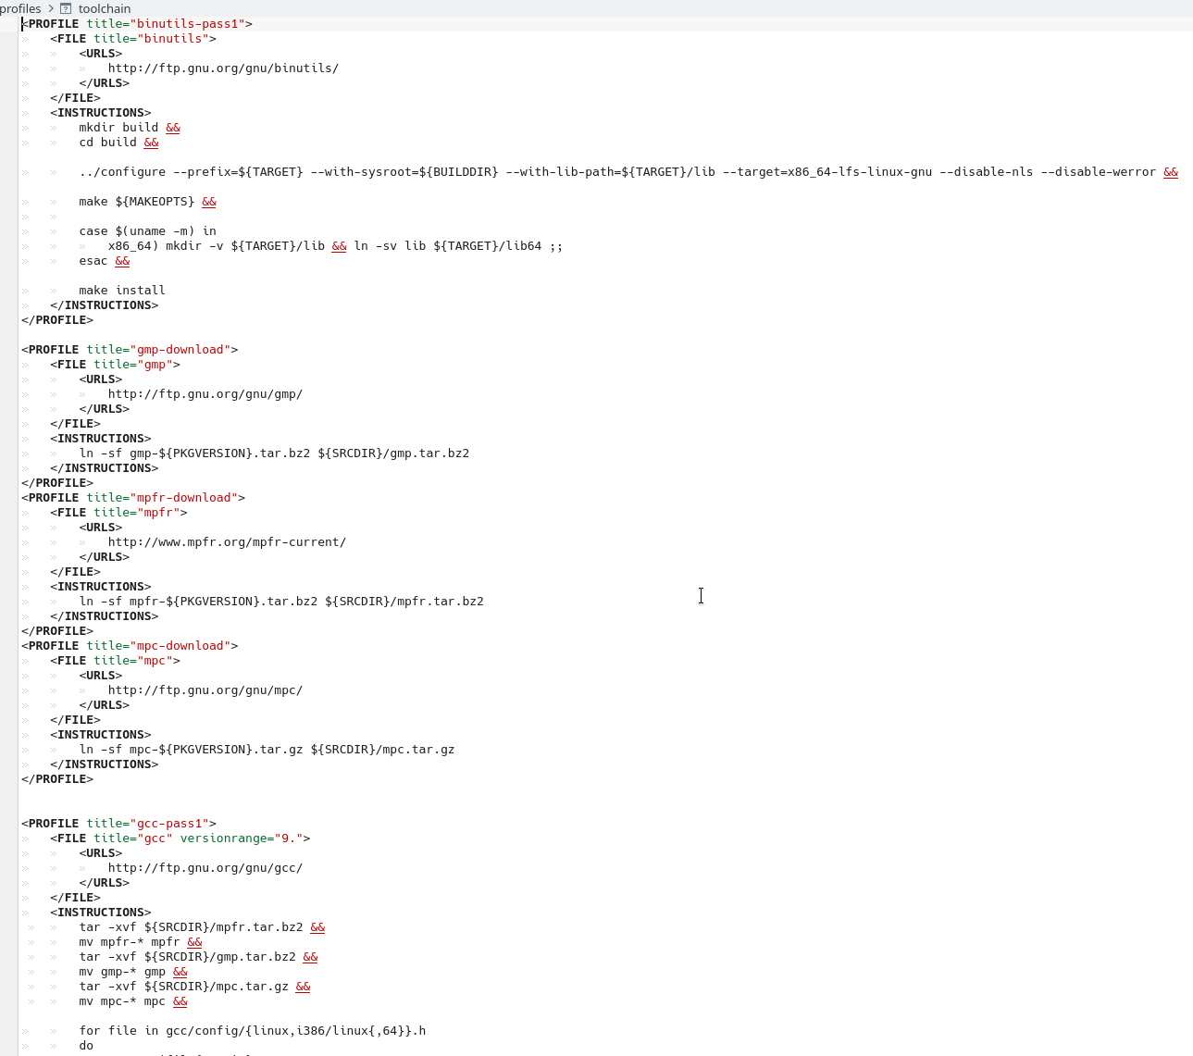
Task: Click the --with-sysroot=${BUILDDIR} option
Action: [404, 172]
